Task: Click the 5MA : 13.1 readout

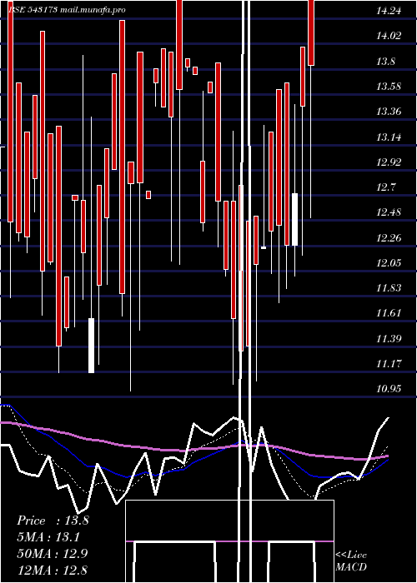Action: (48, 537)
